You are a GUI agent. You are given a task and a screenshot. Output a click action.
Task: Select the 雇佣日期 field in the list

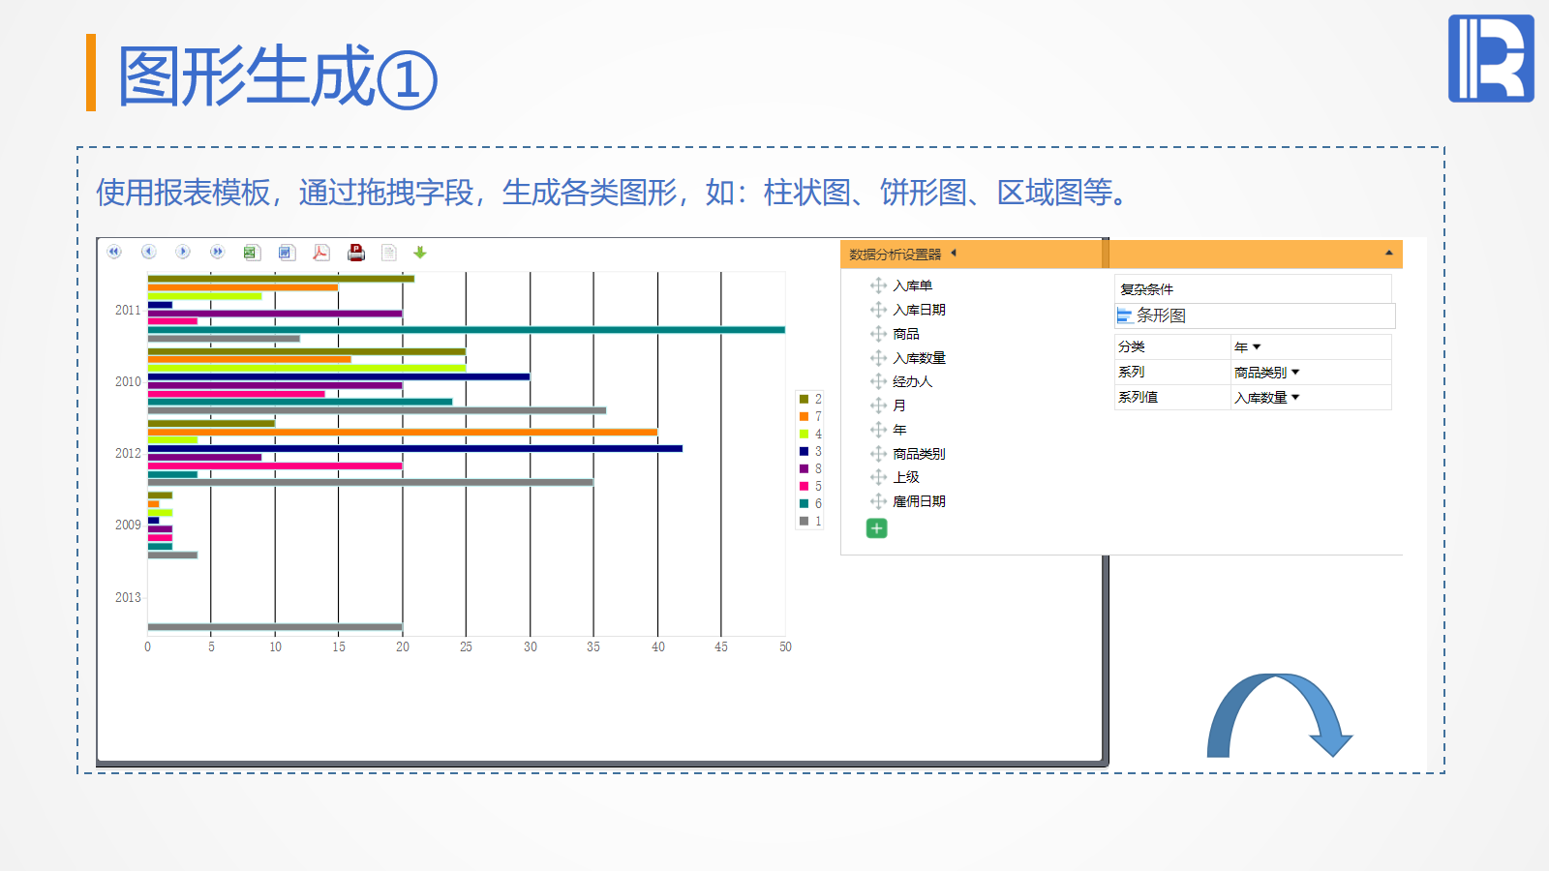[919, 501]
